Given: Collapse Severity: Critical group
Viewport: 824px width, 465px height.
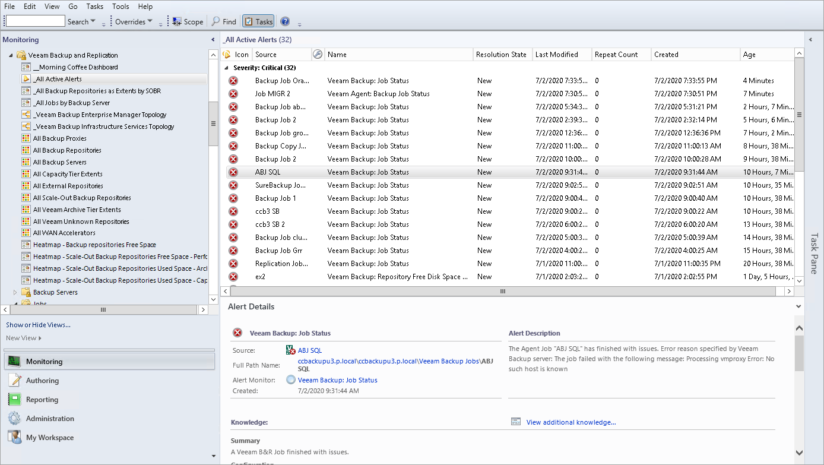Looking at the screenshot, I should coord(227,68).
